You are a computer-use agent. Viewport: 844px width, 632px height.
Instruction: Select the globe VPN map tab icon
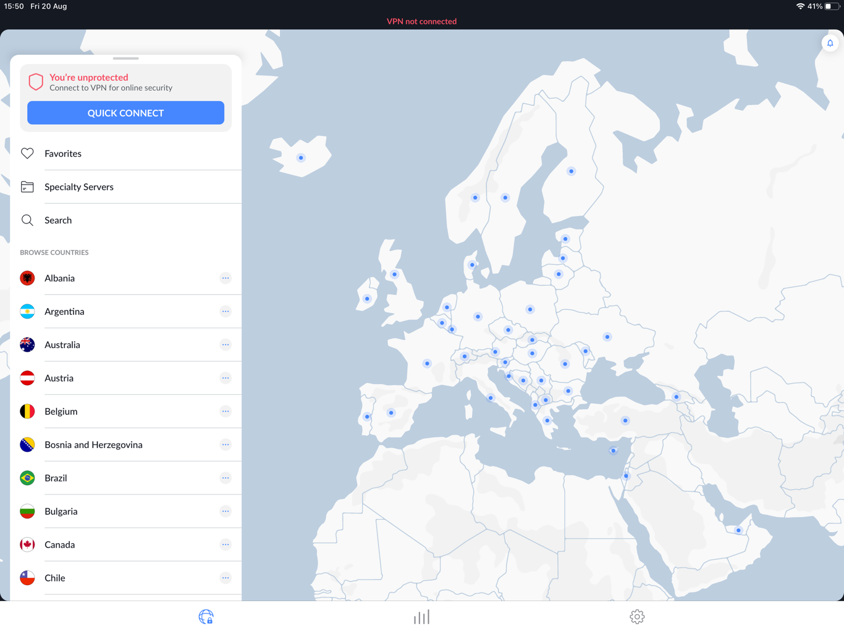pos(206,617)
